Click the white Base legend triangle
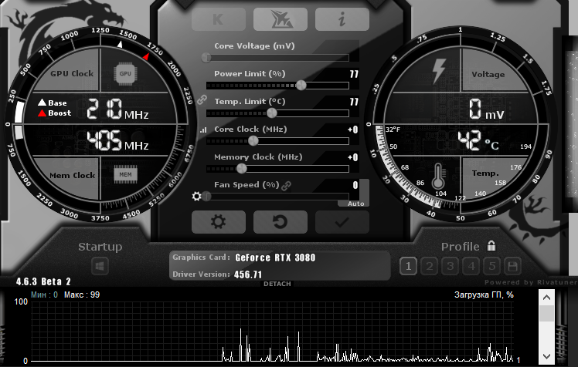This screenshot has width=578, height=367. tap(42, 103)
